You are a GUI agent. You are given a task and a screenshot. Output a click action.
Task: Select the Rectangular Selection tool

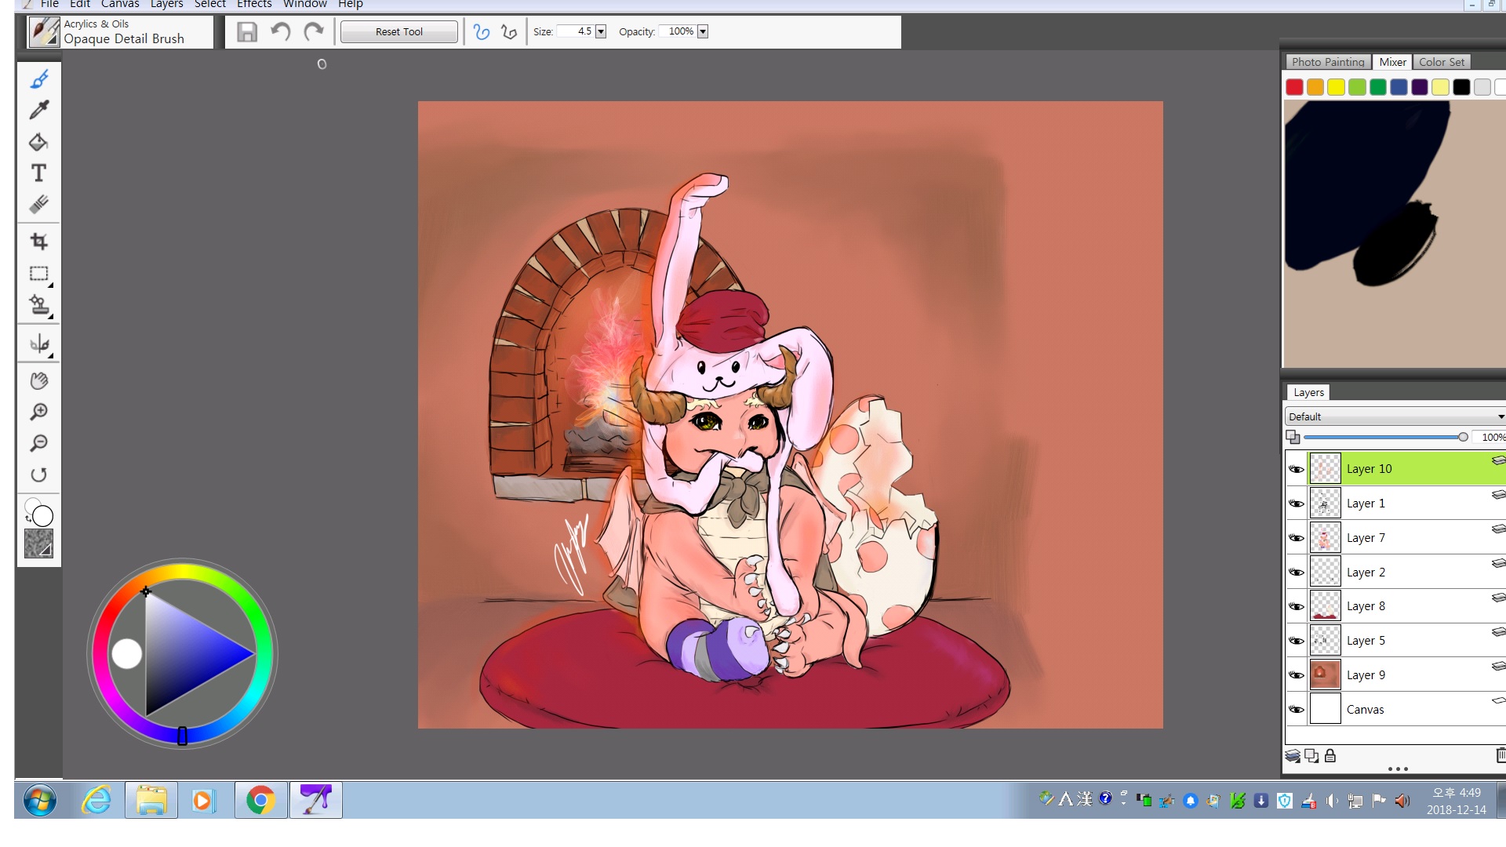[38, 274]
